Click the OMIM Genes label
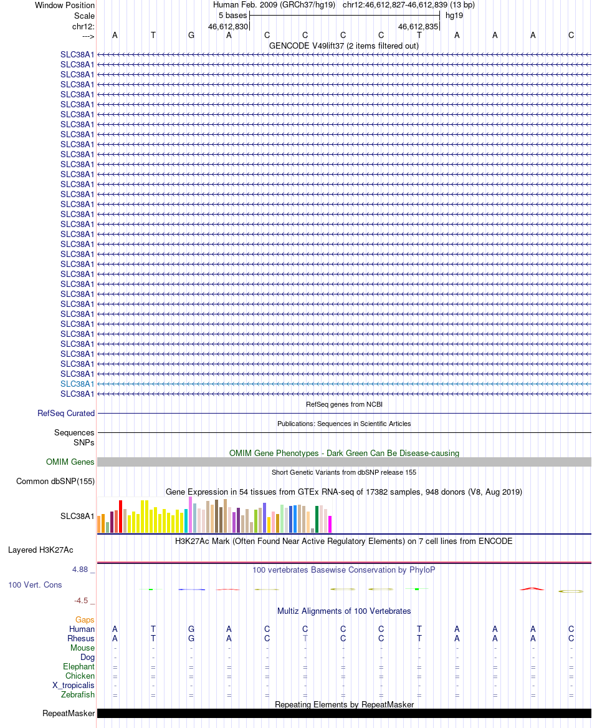 pyautogui.click(x=70, y=462)
